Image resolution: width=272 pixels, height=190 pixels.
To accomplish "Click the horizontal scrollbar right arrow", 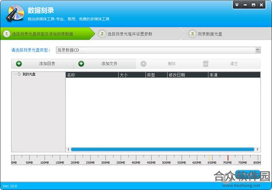I will pyautogui.click(x=258, y=149).
